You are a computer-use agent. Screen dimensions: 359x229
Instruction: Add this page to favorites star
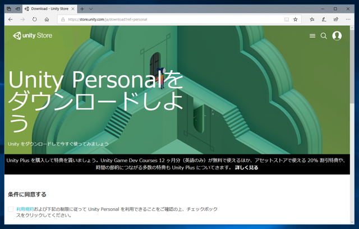click(296, 20)
